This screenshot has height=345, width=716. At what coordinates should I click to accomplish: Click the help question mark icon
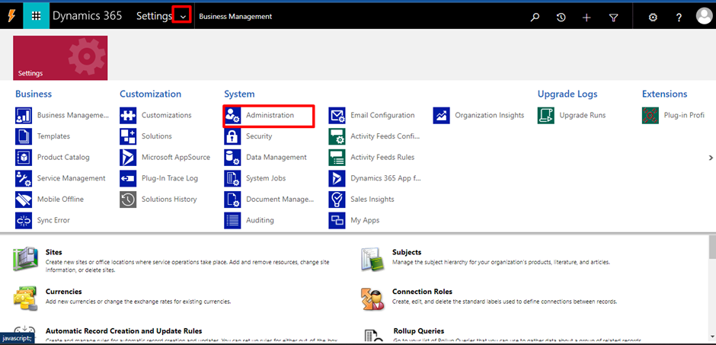(679, 18)
